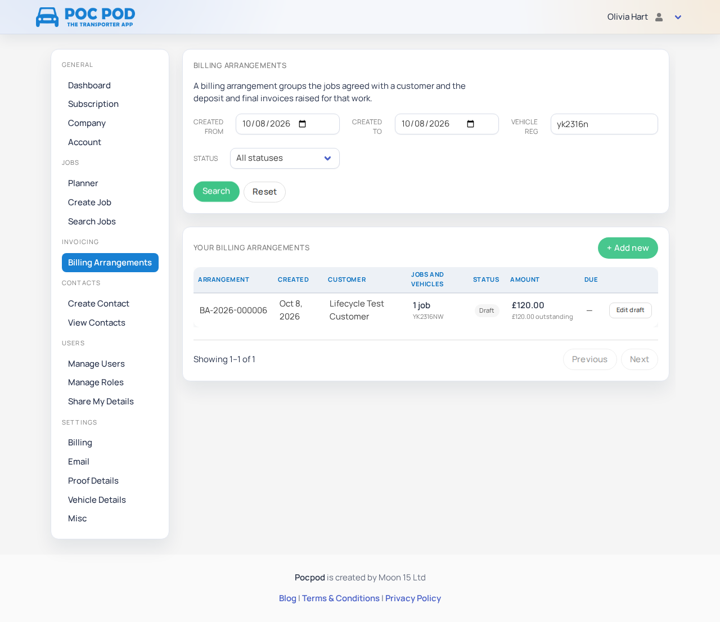Click into the Vehicle Reg field
Viewport: 720px width, 622px height.
coord(604,124)
